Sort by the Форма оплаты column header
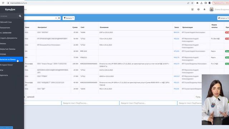Viewport: 229px width, 129px height. (214, 26)
